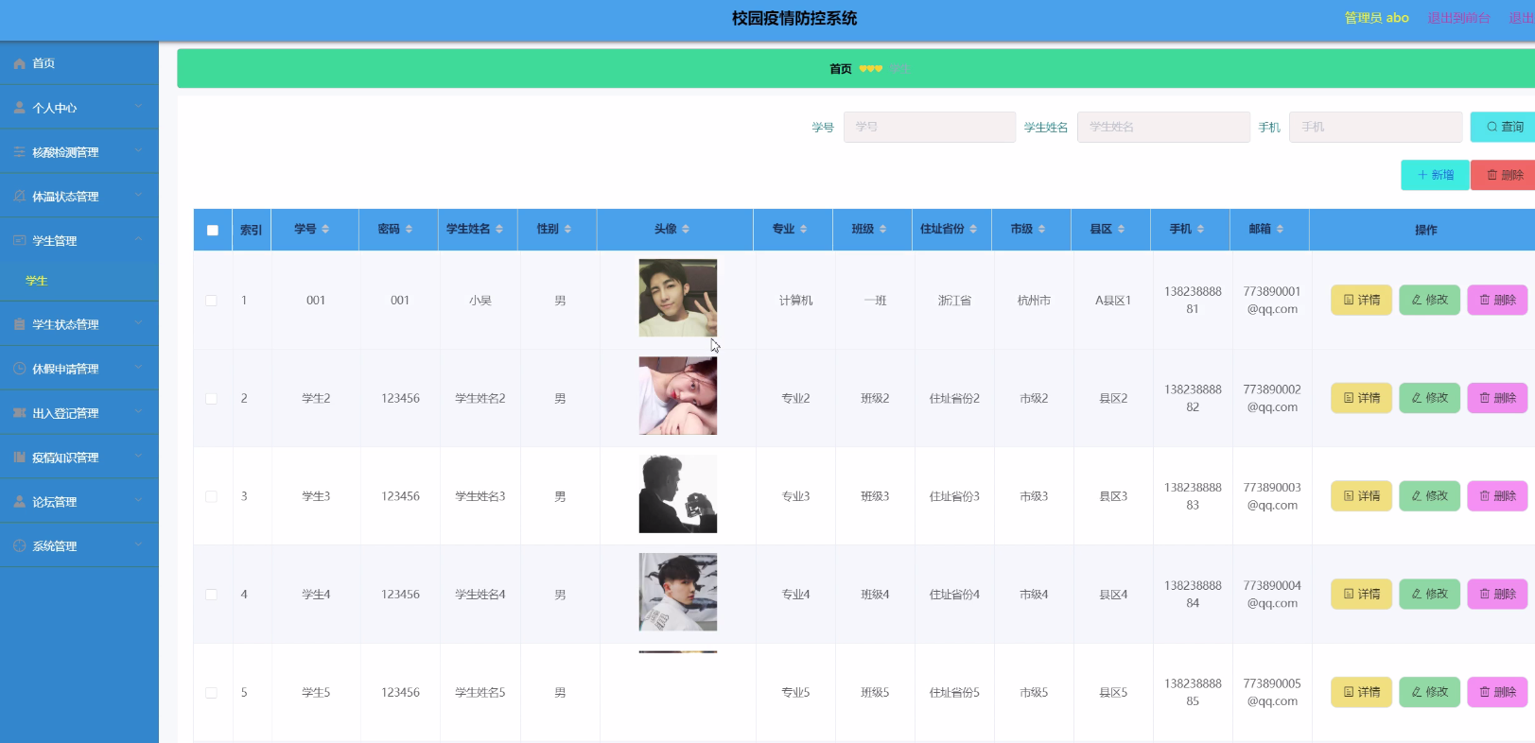Check the checkbox for row 小吴

[x=211, y=301]
